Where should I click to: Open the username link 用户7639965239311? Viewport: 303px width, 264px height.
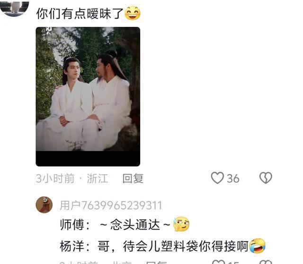111,205
